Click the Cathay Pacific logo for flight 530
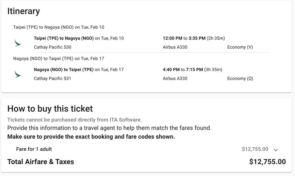 [17, 43]
